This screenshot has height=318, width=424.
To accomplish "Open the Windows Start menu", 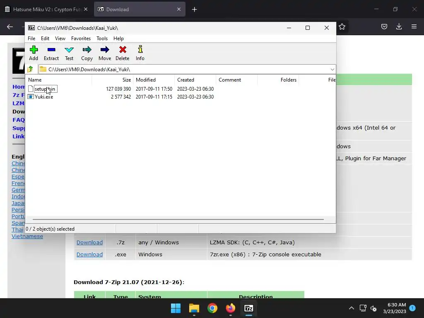I will [x=176, y=308].
